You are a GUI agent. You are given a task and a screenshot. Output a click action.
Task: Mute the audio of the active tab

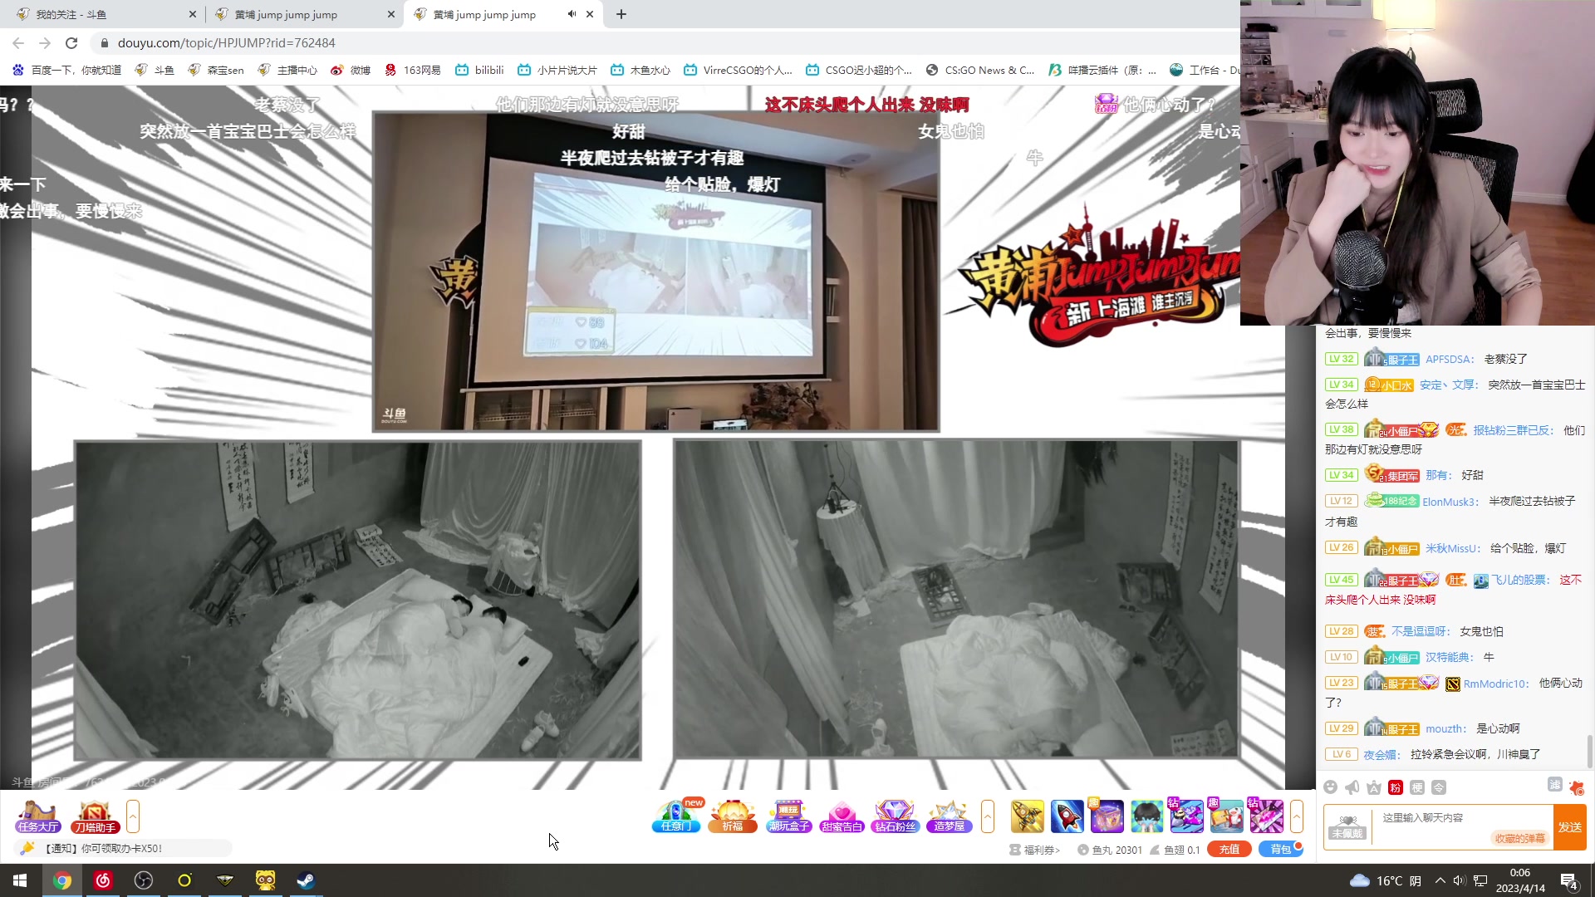572,14
